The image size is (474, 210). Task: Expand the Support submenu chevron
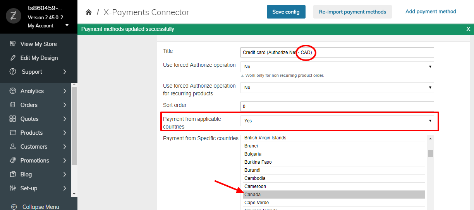click(65, 72)
